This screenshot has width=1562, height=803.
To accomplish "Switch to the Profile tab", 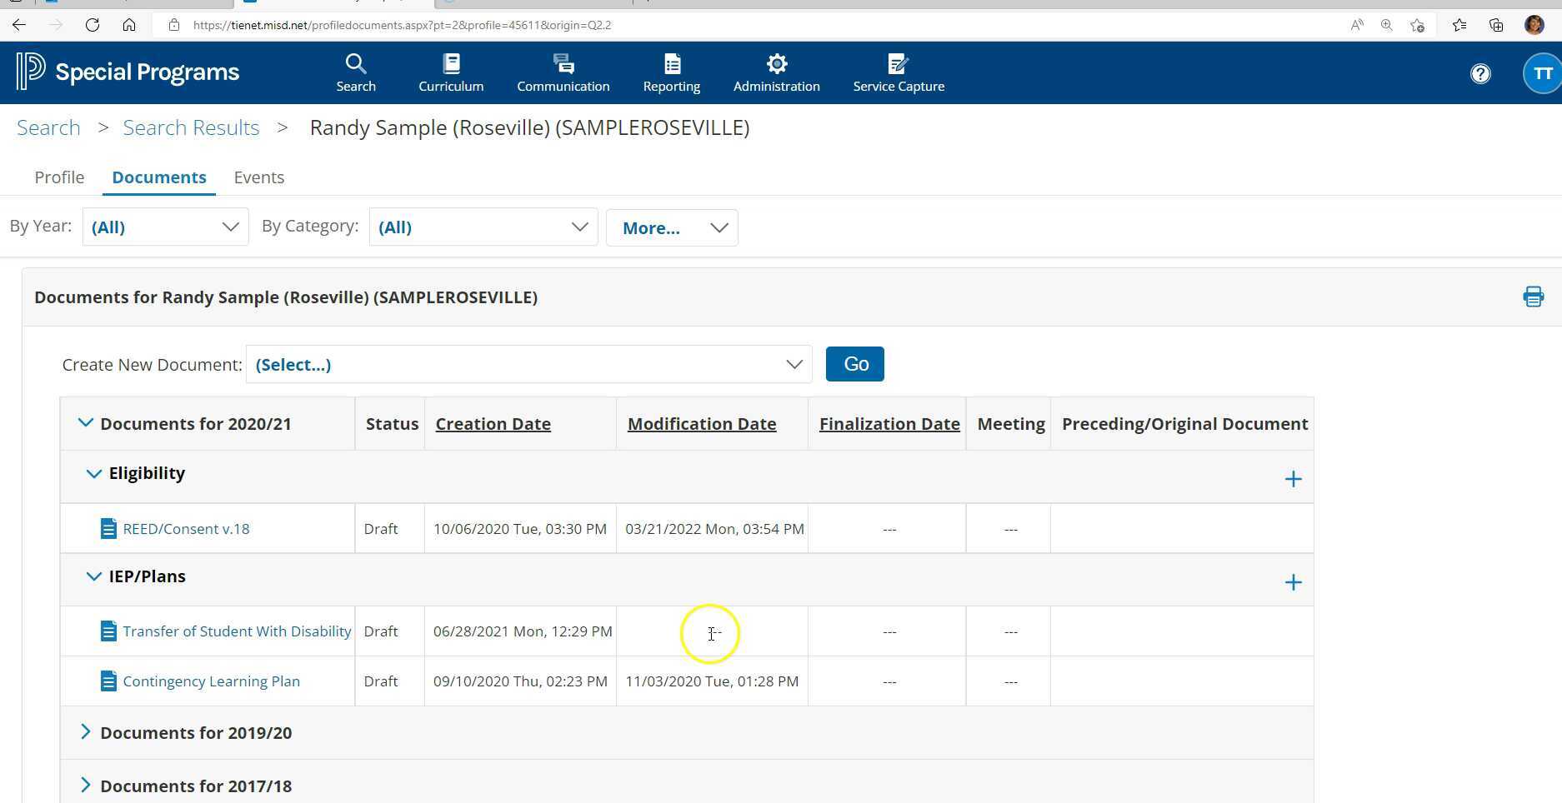I will point(58,177).
